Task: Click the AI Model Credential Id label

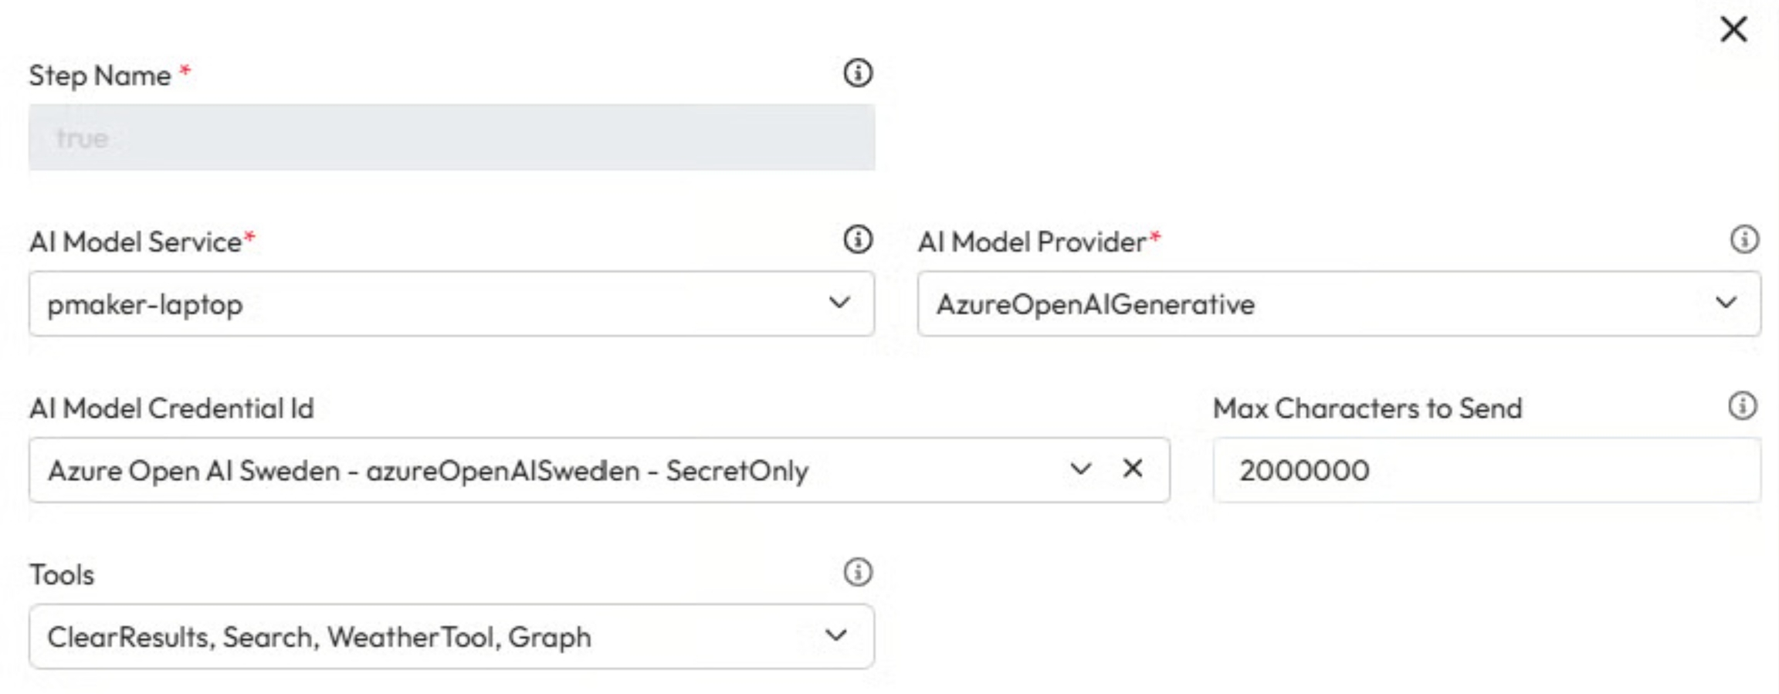Action: [x=171, y=408]
